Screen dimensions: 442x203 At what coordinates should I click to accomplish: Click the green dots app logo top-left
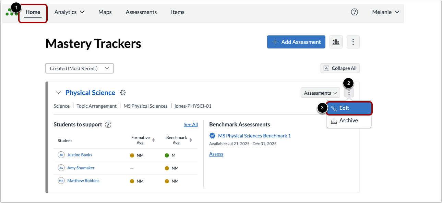tap(10, 12)
